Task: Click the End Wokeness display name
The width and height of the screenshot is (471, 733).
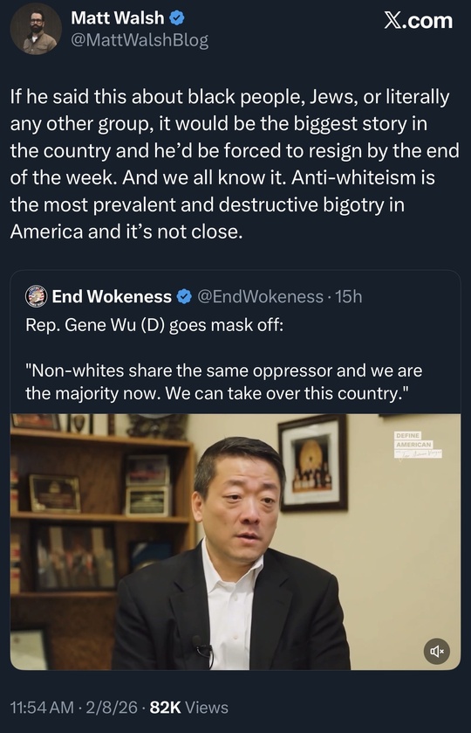Action: pos(112,296)
